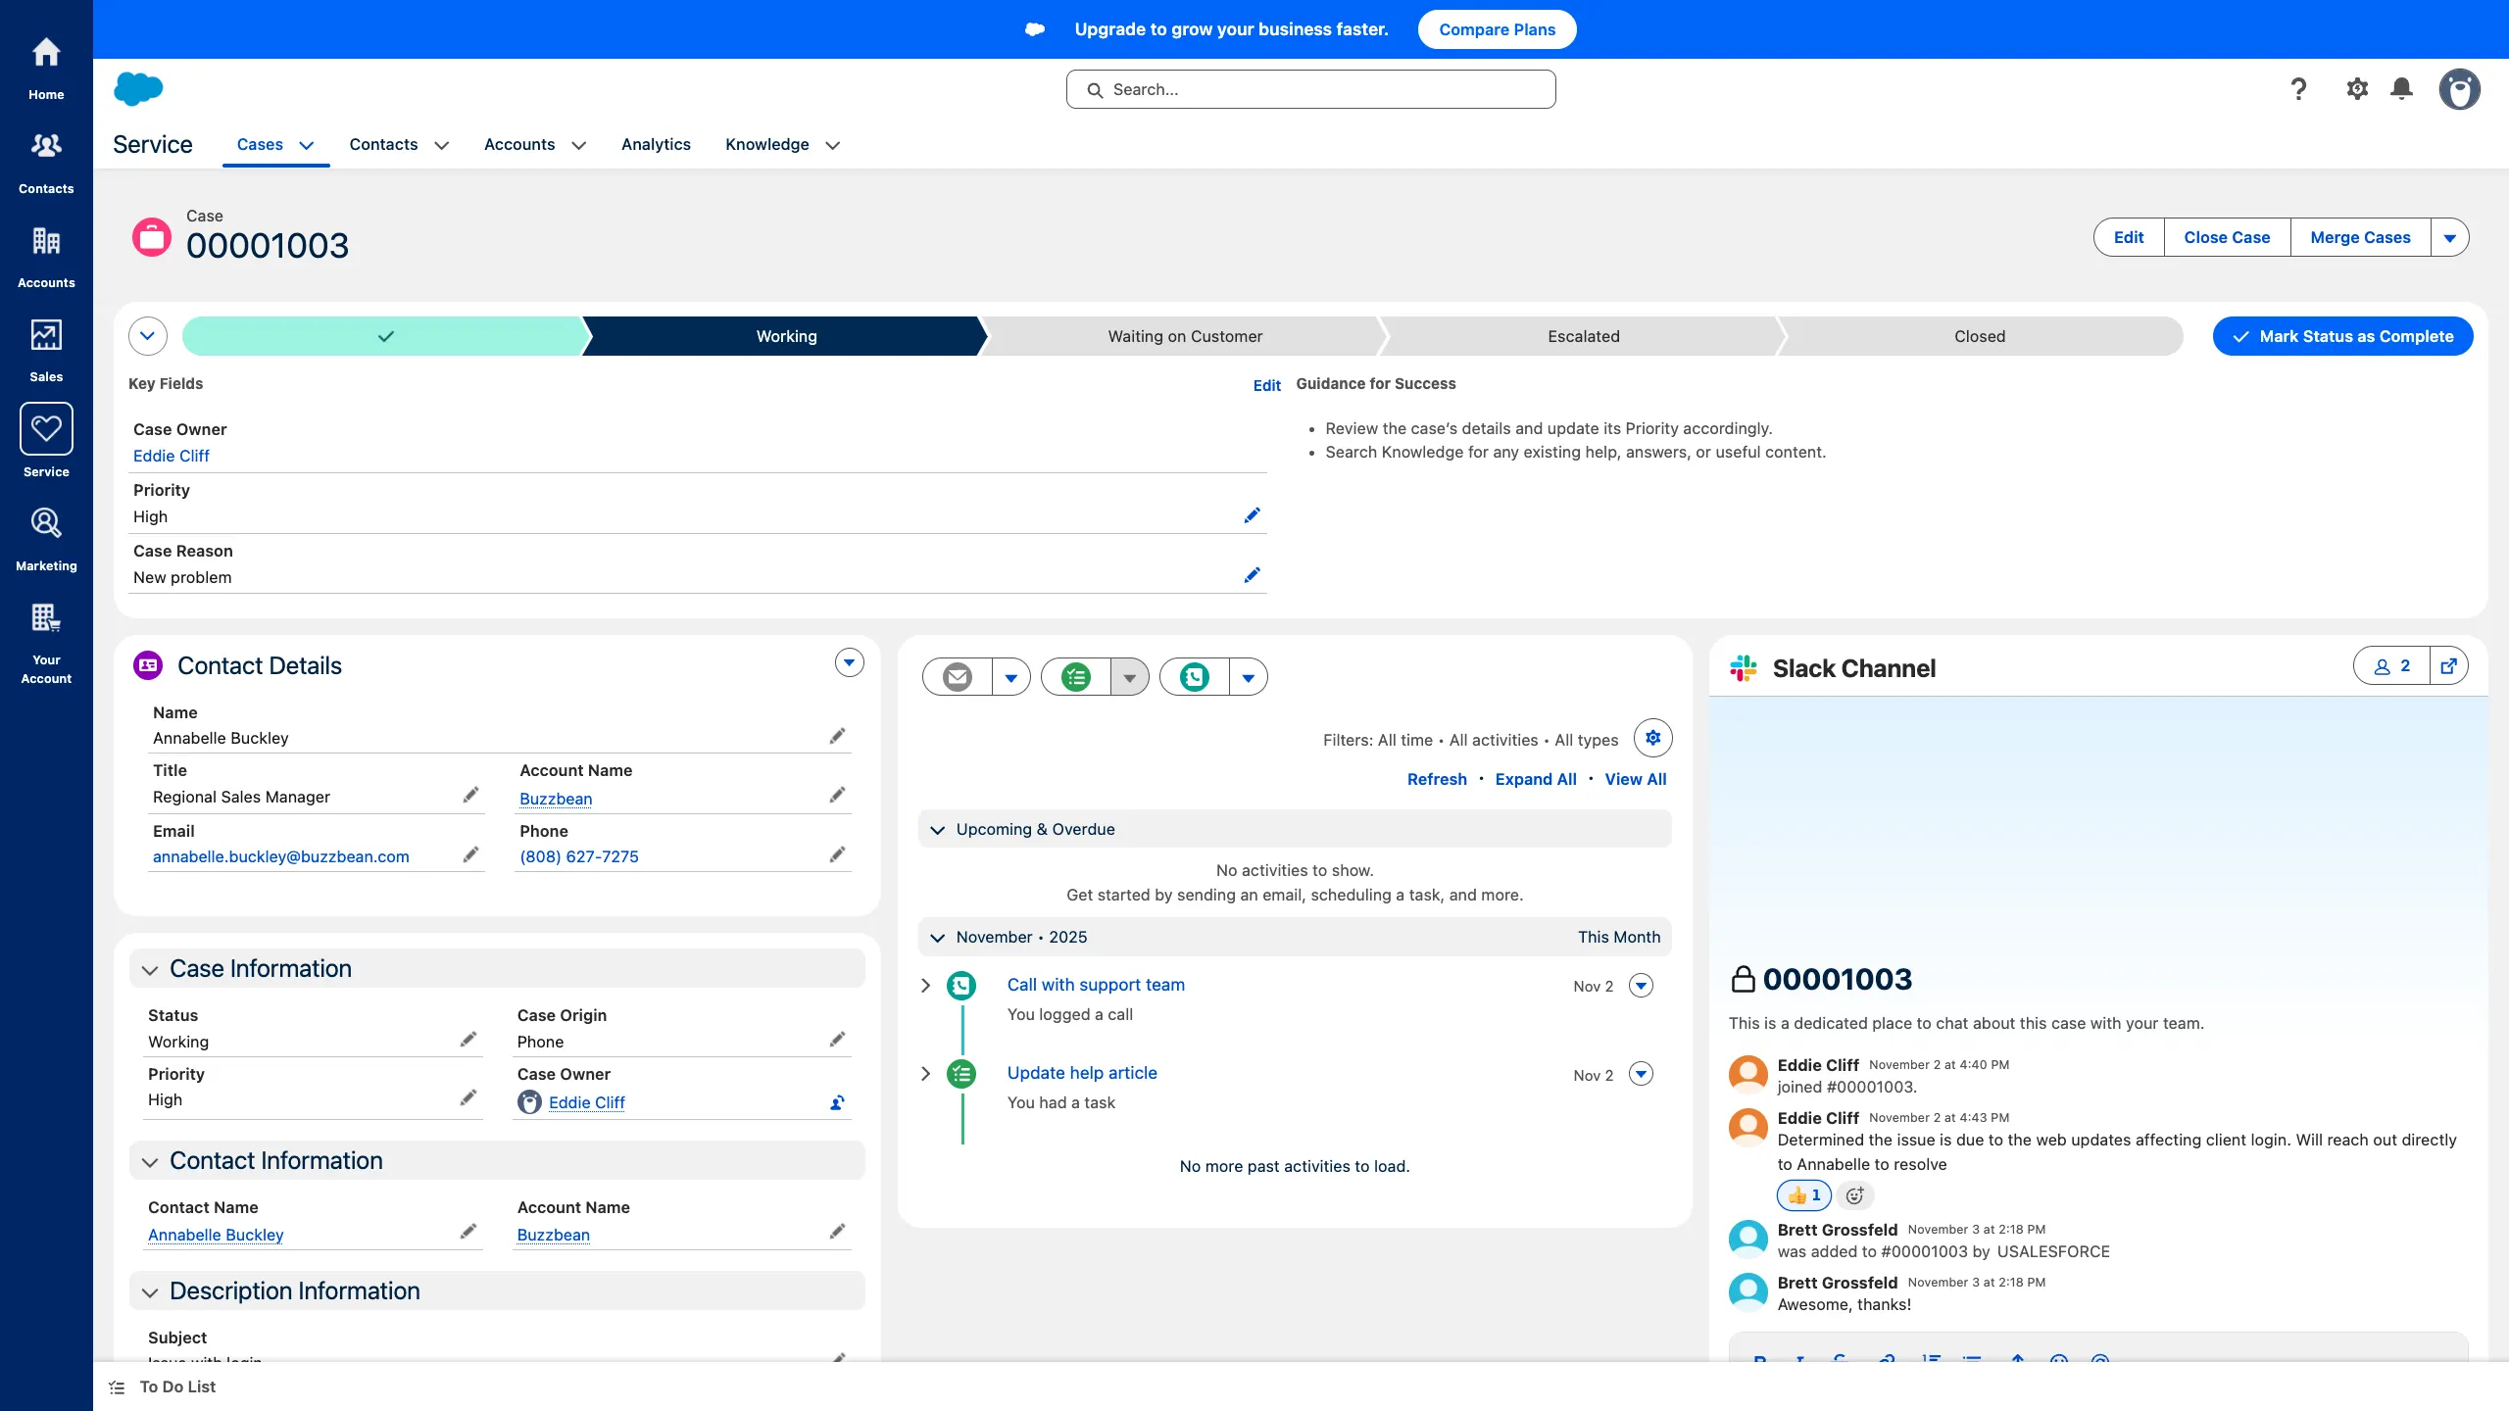This screenshot has height=1411, width=2509.
Task: Click the Log a Call phone icon
Action: coord(1194,676)
